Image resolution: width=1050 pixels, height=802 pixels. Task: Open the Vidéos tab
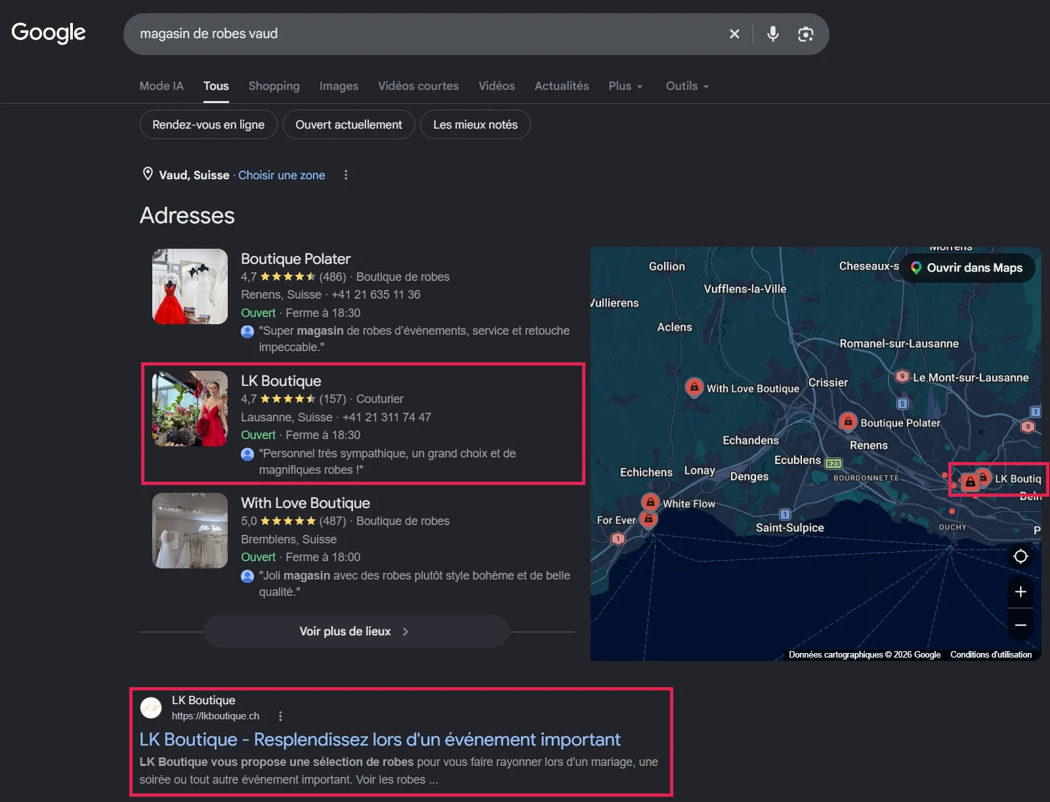pyautogui.click(x=496, y=86)
